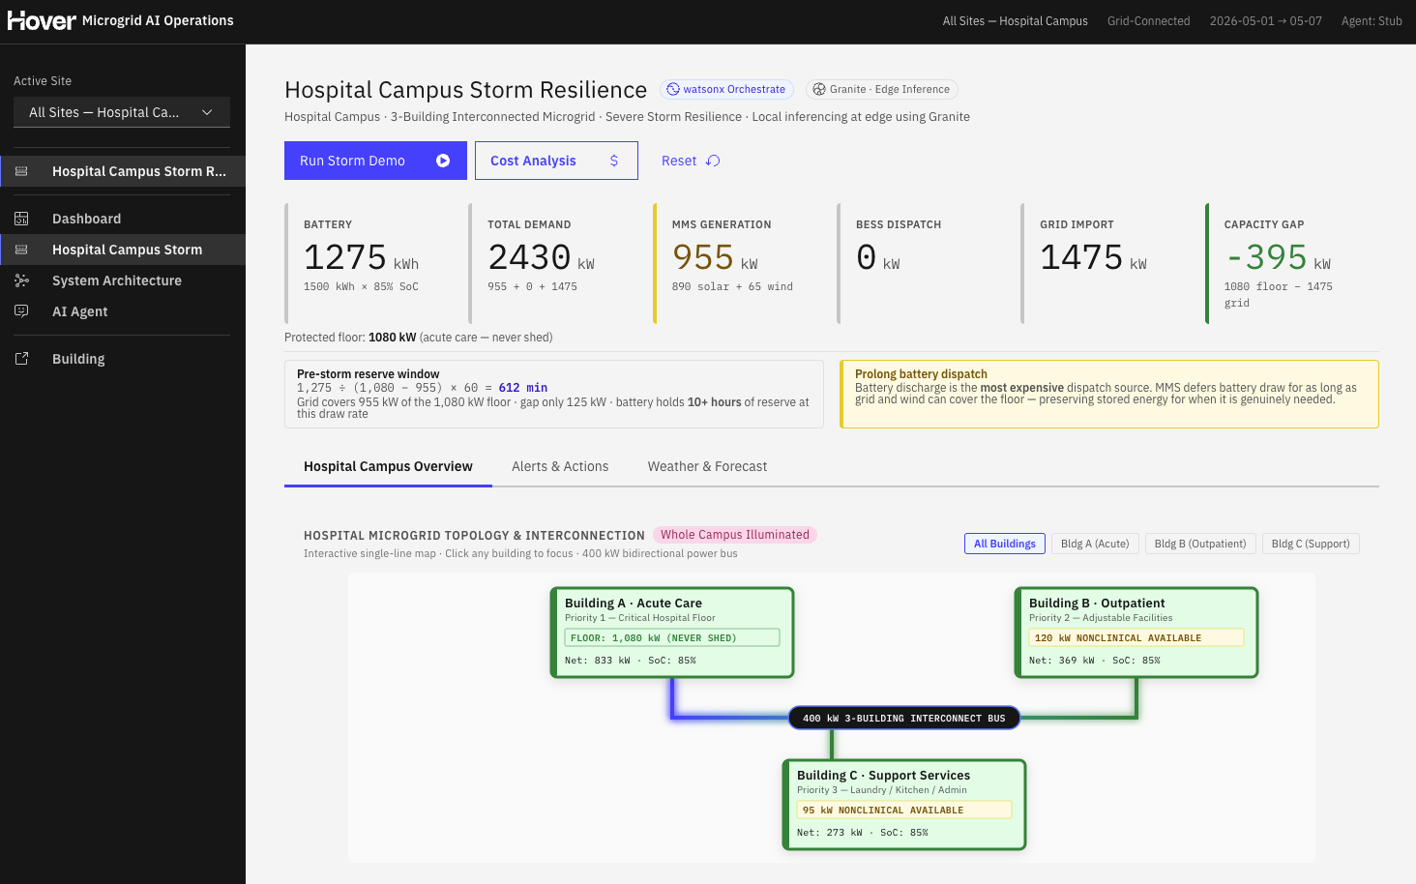Start the Run Storm Demo button
1416x884 pixels.
coord(375,161)
